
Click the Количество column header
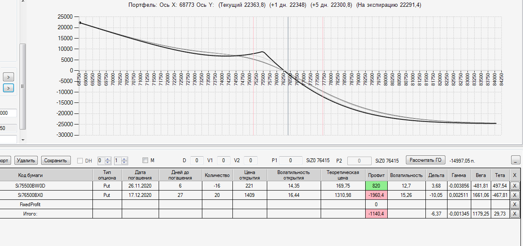click(x=217, y=175)
